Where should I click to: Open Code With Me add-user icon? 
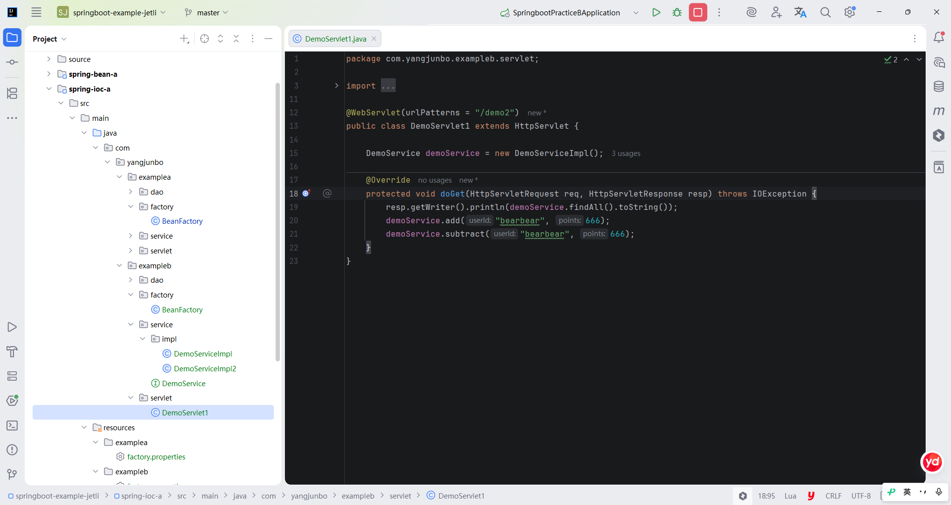click(x=776, y=12)
